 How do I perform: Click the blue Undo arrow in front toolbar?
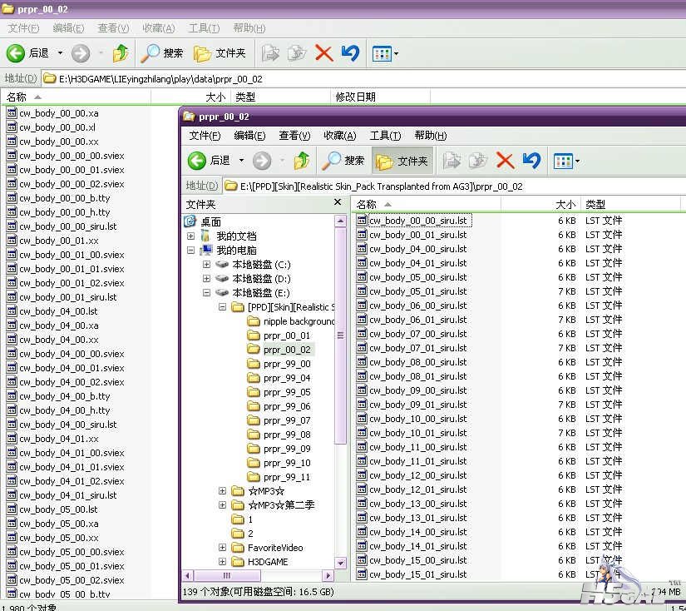click(531, 161)
